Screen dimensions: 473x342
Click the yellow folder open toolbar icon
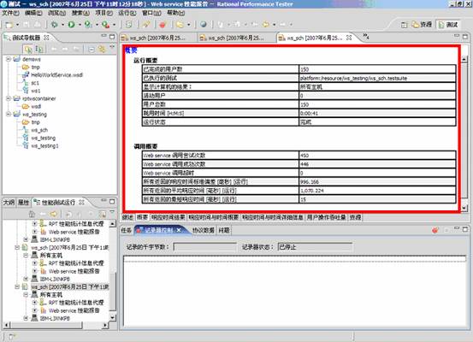pyautogui.click(x=180, y=25)
